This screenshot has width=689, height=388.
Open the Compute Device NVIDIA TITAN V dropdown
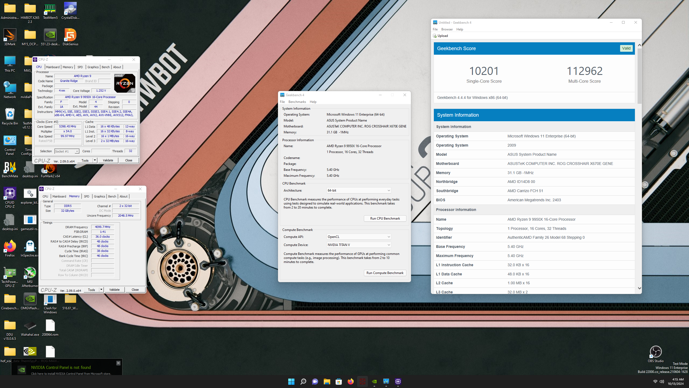359,245
